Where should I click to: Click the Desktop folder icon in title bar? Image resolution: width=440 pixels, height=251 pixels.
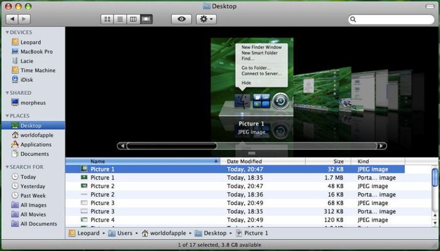(x=207, y=6)
